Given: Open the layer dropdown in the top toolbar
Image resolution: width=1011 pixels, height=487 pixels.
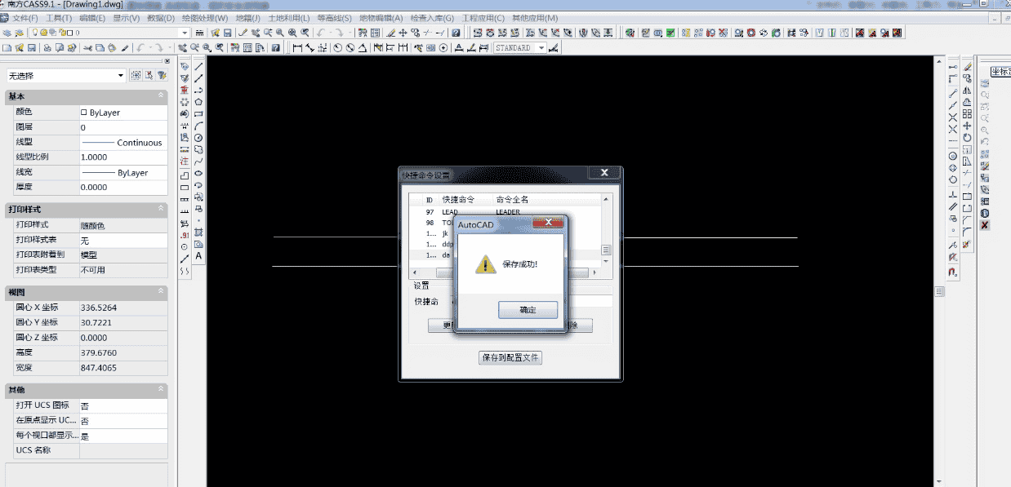Looking at the screenshot, I should pos(185,33).
